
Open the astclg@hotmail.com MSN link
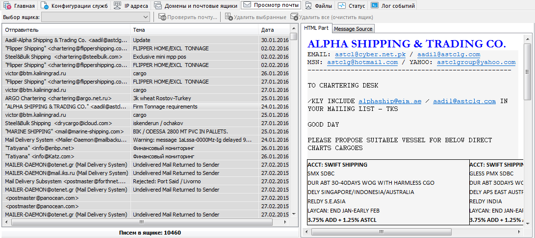click(362, 62)
